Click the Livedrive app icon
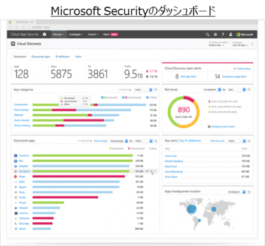Image resolution: width=265 pixels, height=246 pixels. coord(16,213)
